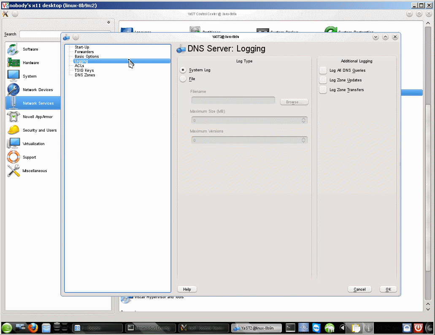Click the YaST2 DNS window title icon
This screenshot has height=335, width=435.
[x=66, y=37]
